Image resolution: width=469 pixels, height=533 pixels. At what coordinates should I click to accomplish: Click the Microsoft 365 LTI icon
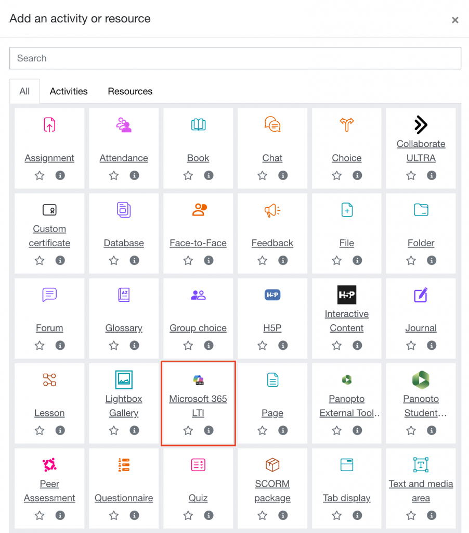coord(198,380)
